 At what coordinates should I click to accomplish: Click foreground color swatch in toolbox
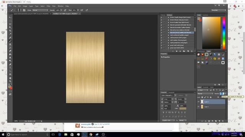[10, 86]
